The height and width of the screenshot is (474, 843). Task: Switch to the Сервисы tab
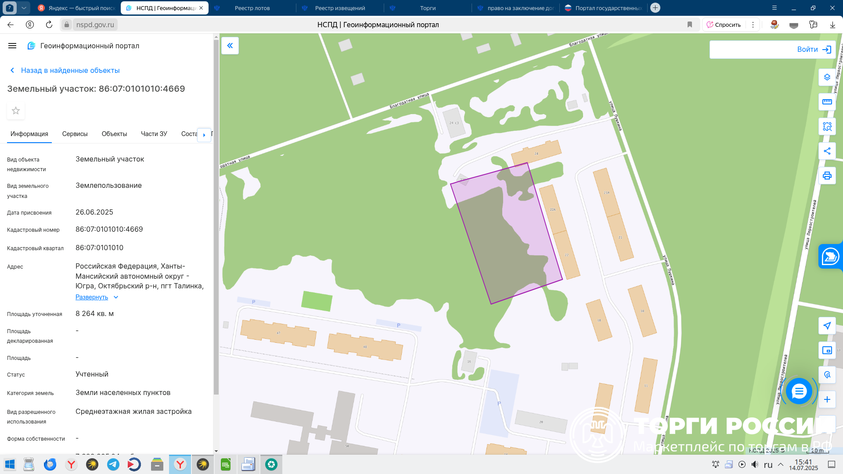(x=75, y=134)
